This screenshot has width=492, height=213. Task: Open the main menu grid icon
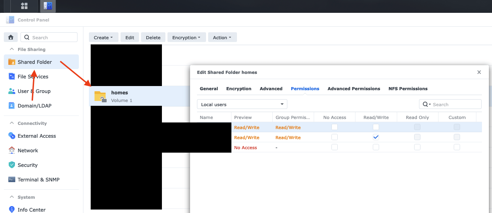[24, 6]
